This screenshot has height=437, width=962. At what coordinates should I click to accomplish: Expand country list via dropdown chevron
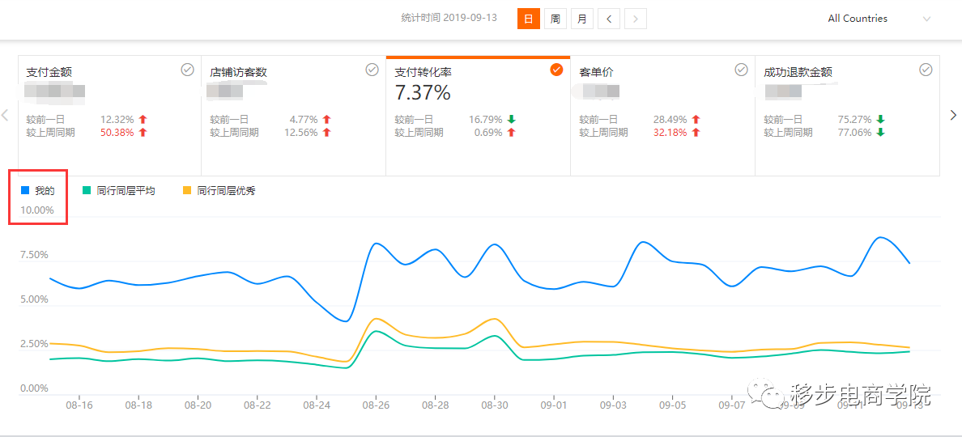(926, 19)
